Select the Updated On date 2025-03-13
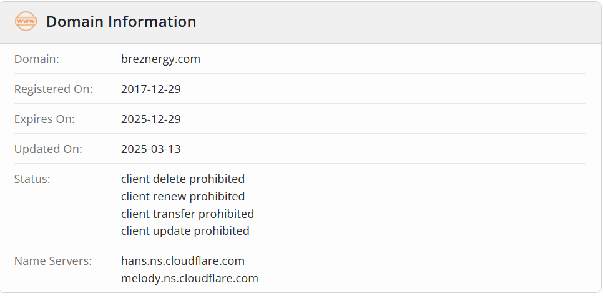This screenshot has height=296, width=603. point(151,149)
